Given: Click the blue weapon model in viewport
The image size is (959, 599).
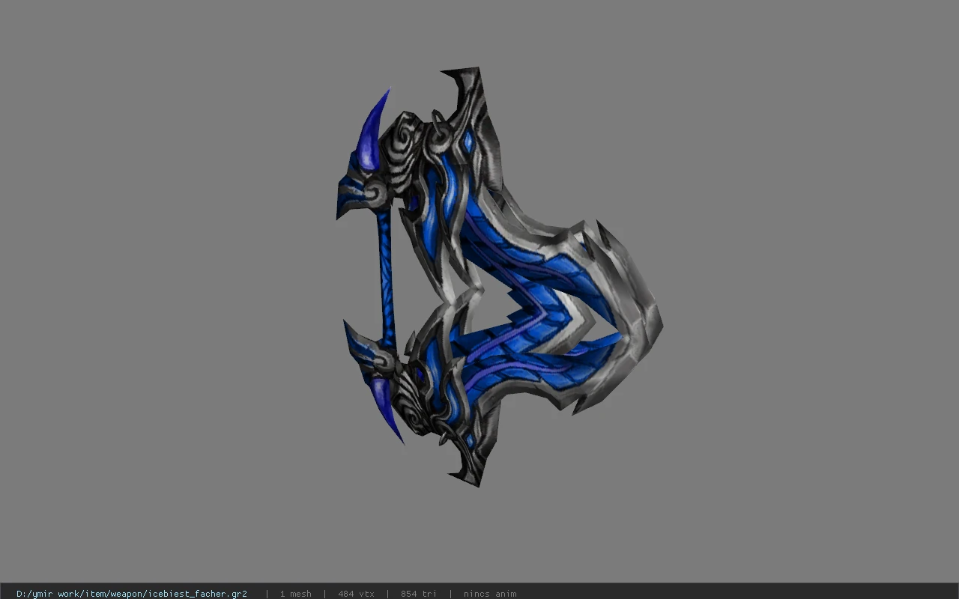Looking at the screenshot, I should click(499, 277).
